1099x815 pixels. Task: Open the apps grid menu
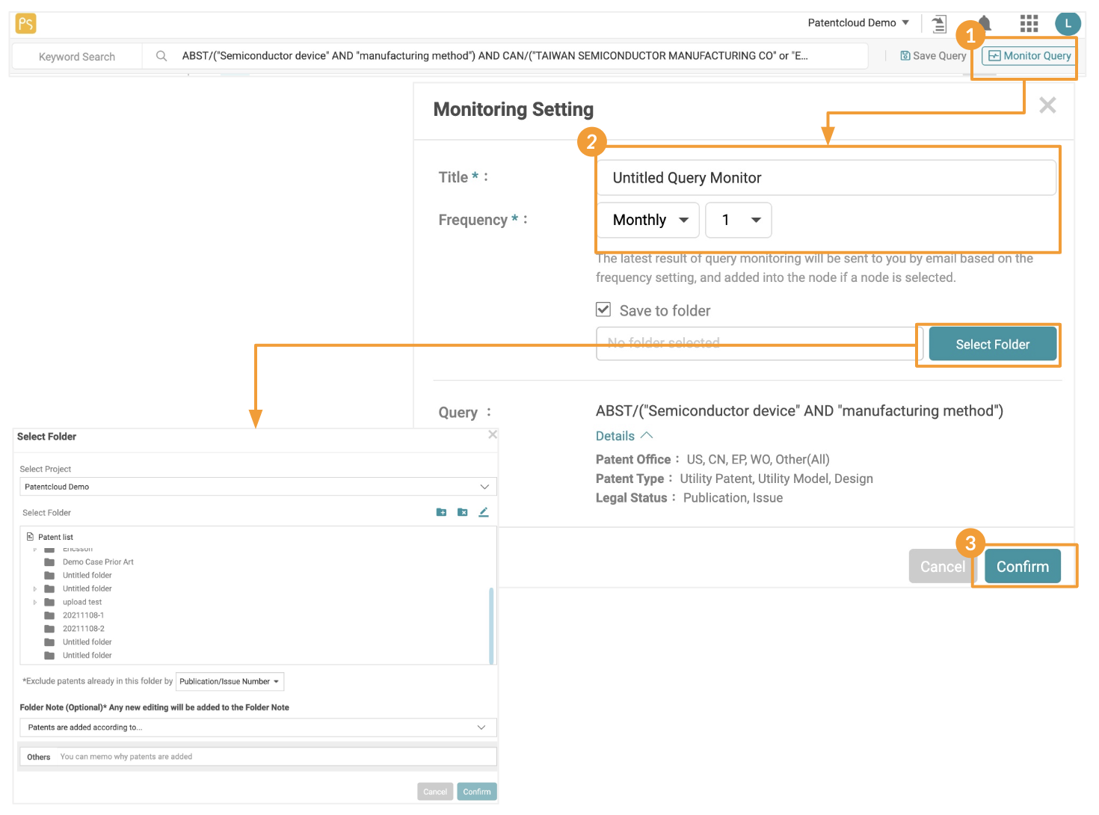[x=1029, y=24]
